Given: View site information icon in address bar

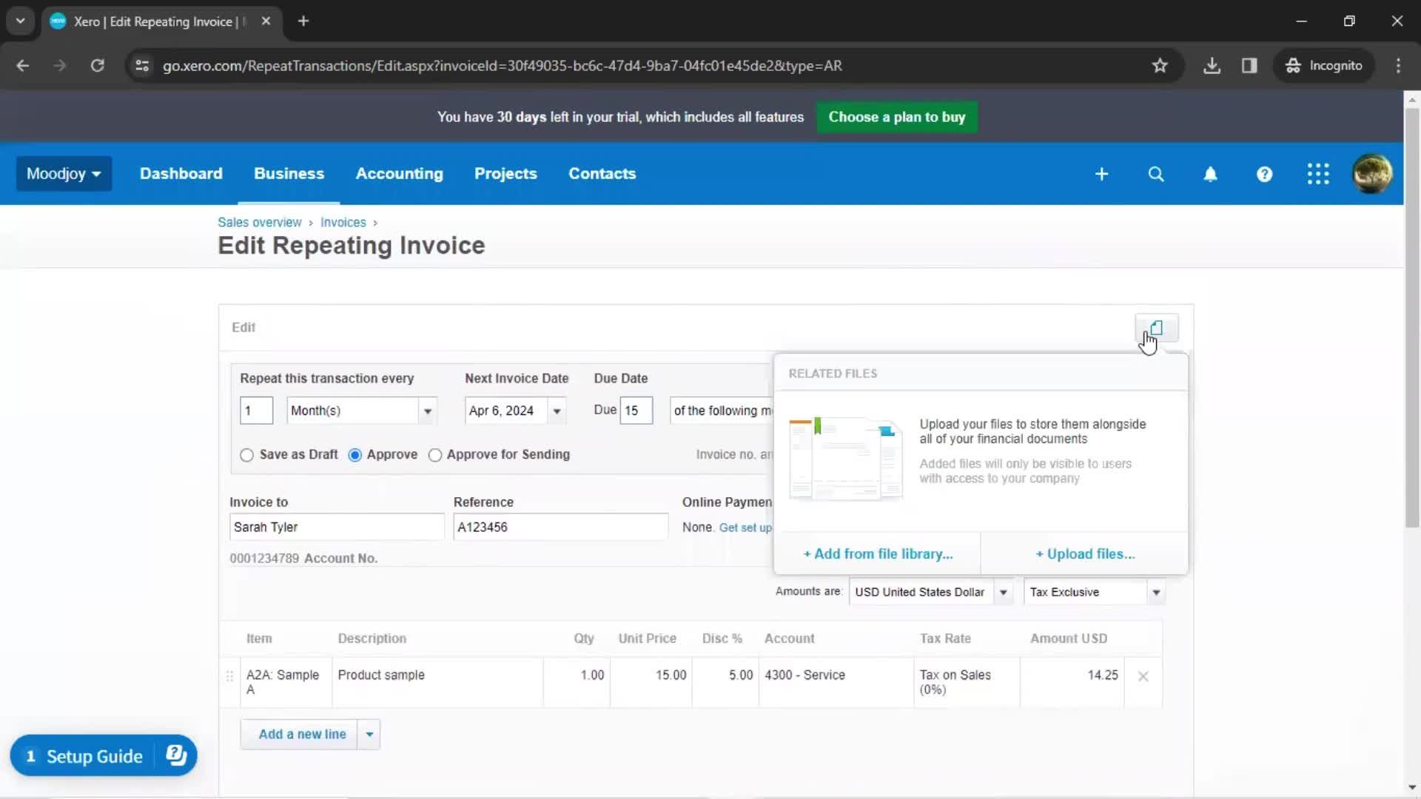Looking at the screenshot, I should click(142, 66).
